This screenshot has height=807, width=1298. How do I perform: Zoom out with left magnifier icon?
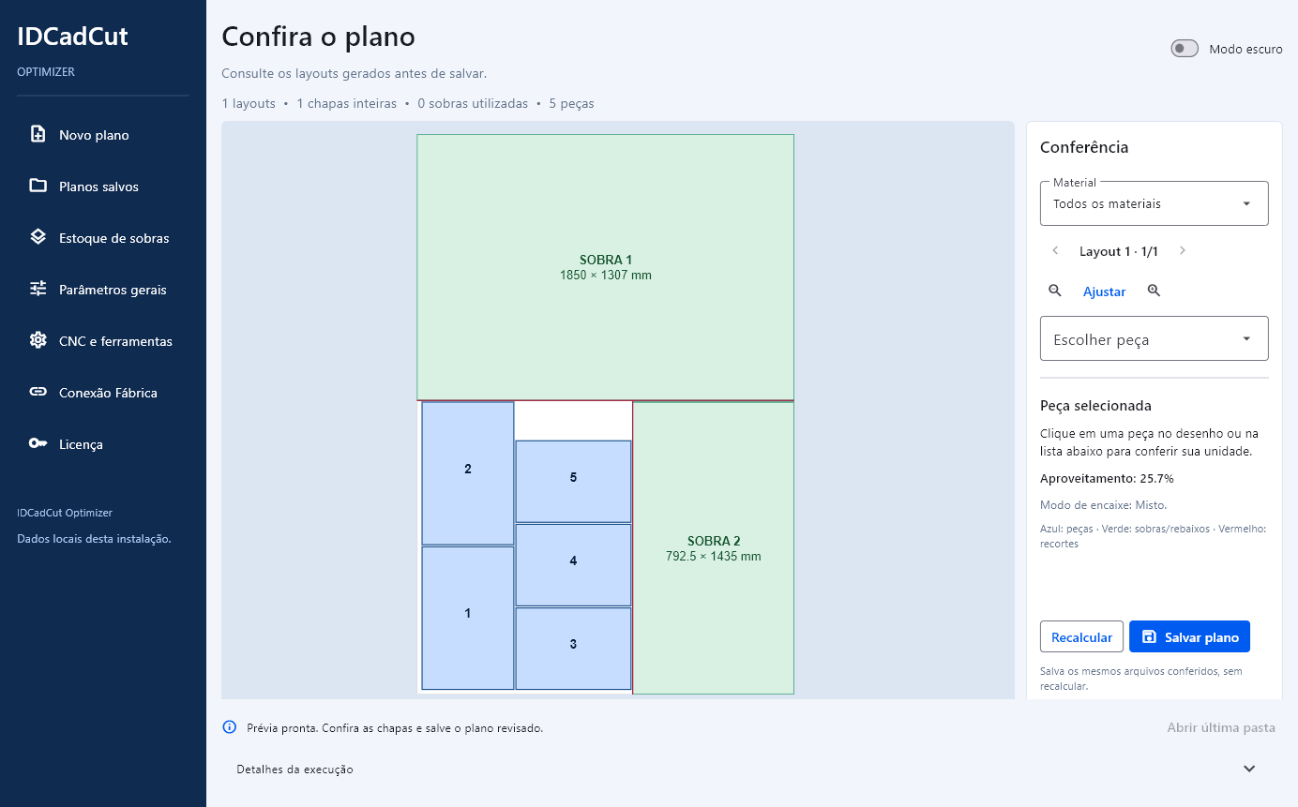tap(1055, 291)
